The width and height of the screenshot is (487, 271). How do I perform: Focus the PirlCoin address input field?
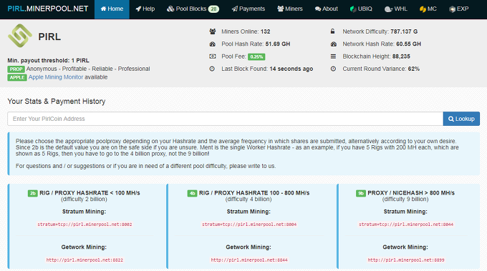coord(225,119)
